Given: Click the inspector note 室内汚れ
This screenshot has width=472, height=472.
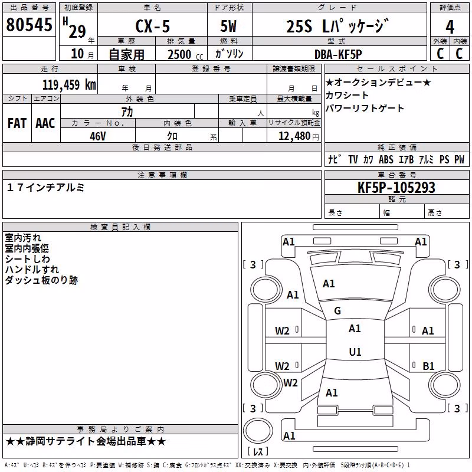Looking at the screenshot, I should [23, 238].
